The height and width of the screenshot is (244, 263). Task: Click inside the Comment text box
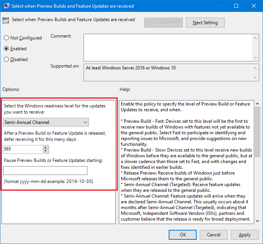pyautogui.click(x=167, y=47)
